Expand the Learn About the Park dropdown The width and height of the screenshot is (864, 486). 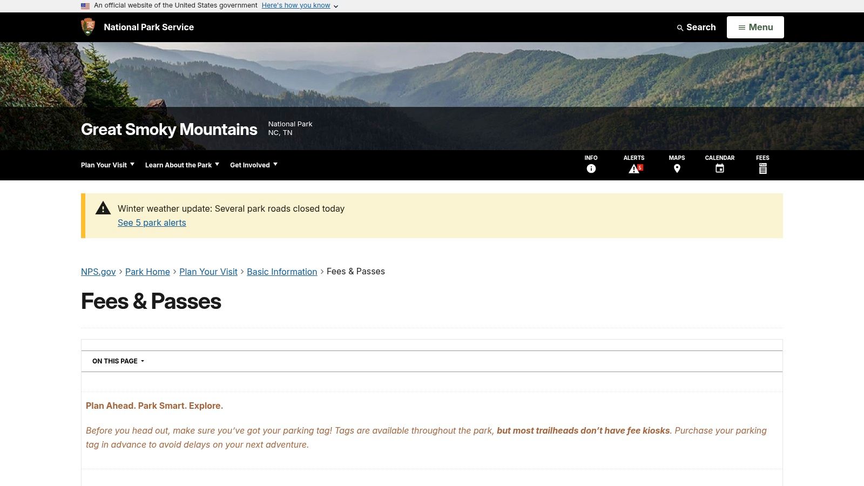point(182,165)
